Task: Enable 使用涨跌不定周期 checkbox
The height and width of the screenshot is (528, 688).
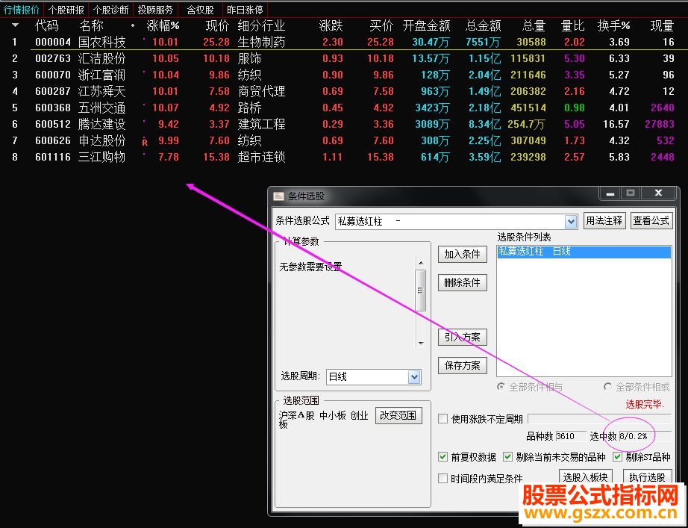Action: [443, 419]
